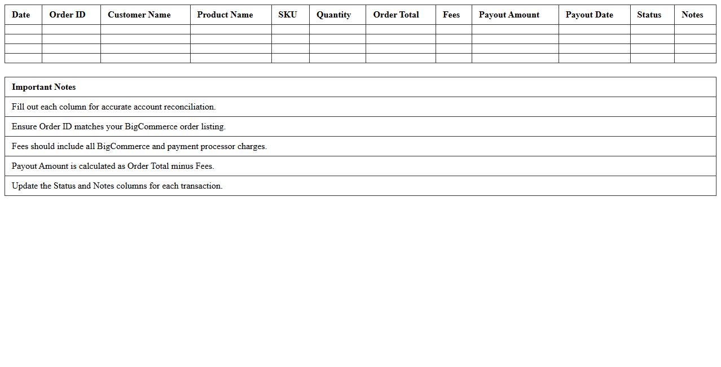Click the Customer Name header cell

[139, 15]
